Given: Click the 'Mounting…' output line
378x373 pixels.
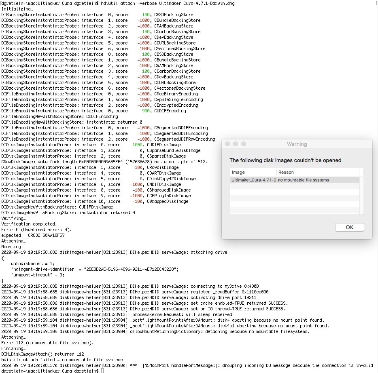Looking at the screenshot, I should pos(12,247).
